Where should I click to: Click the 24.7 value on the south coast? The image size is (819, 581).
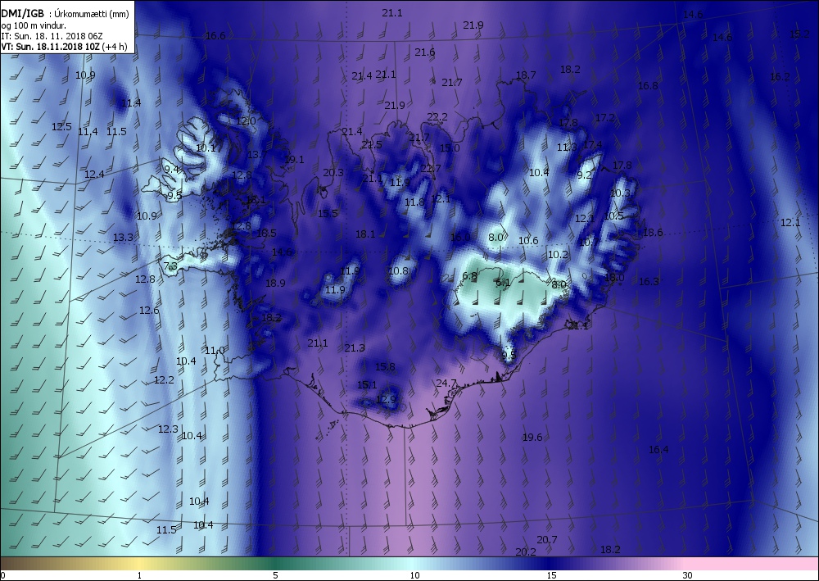click(x=446, y=383)
